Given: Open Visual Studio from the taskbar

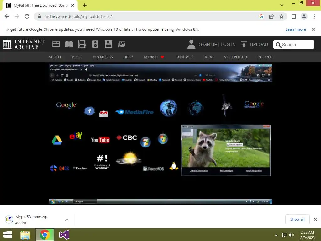Looking at the screenshot, I should (64, 235).
